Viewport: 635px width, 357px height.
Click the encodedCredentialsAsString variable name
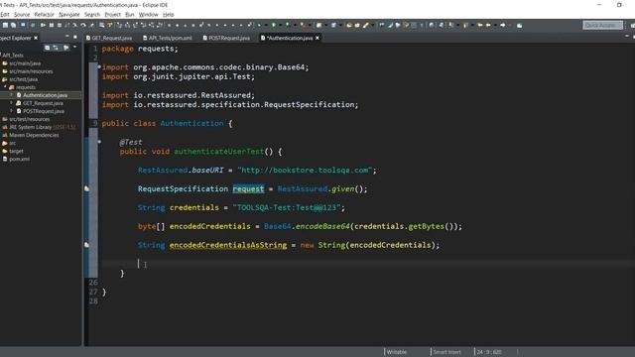(x=228, y=245)
